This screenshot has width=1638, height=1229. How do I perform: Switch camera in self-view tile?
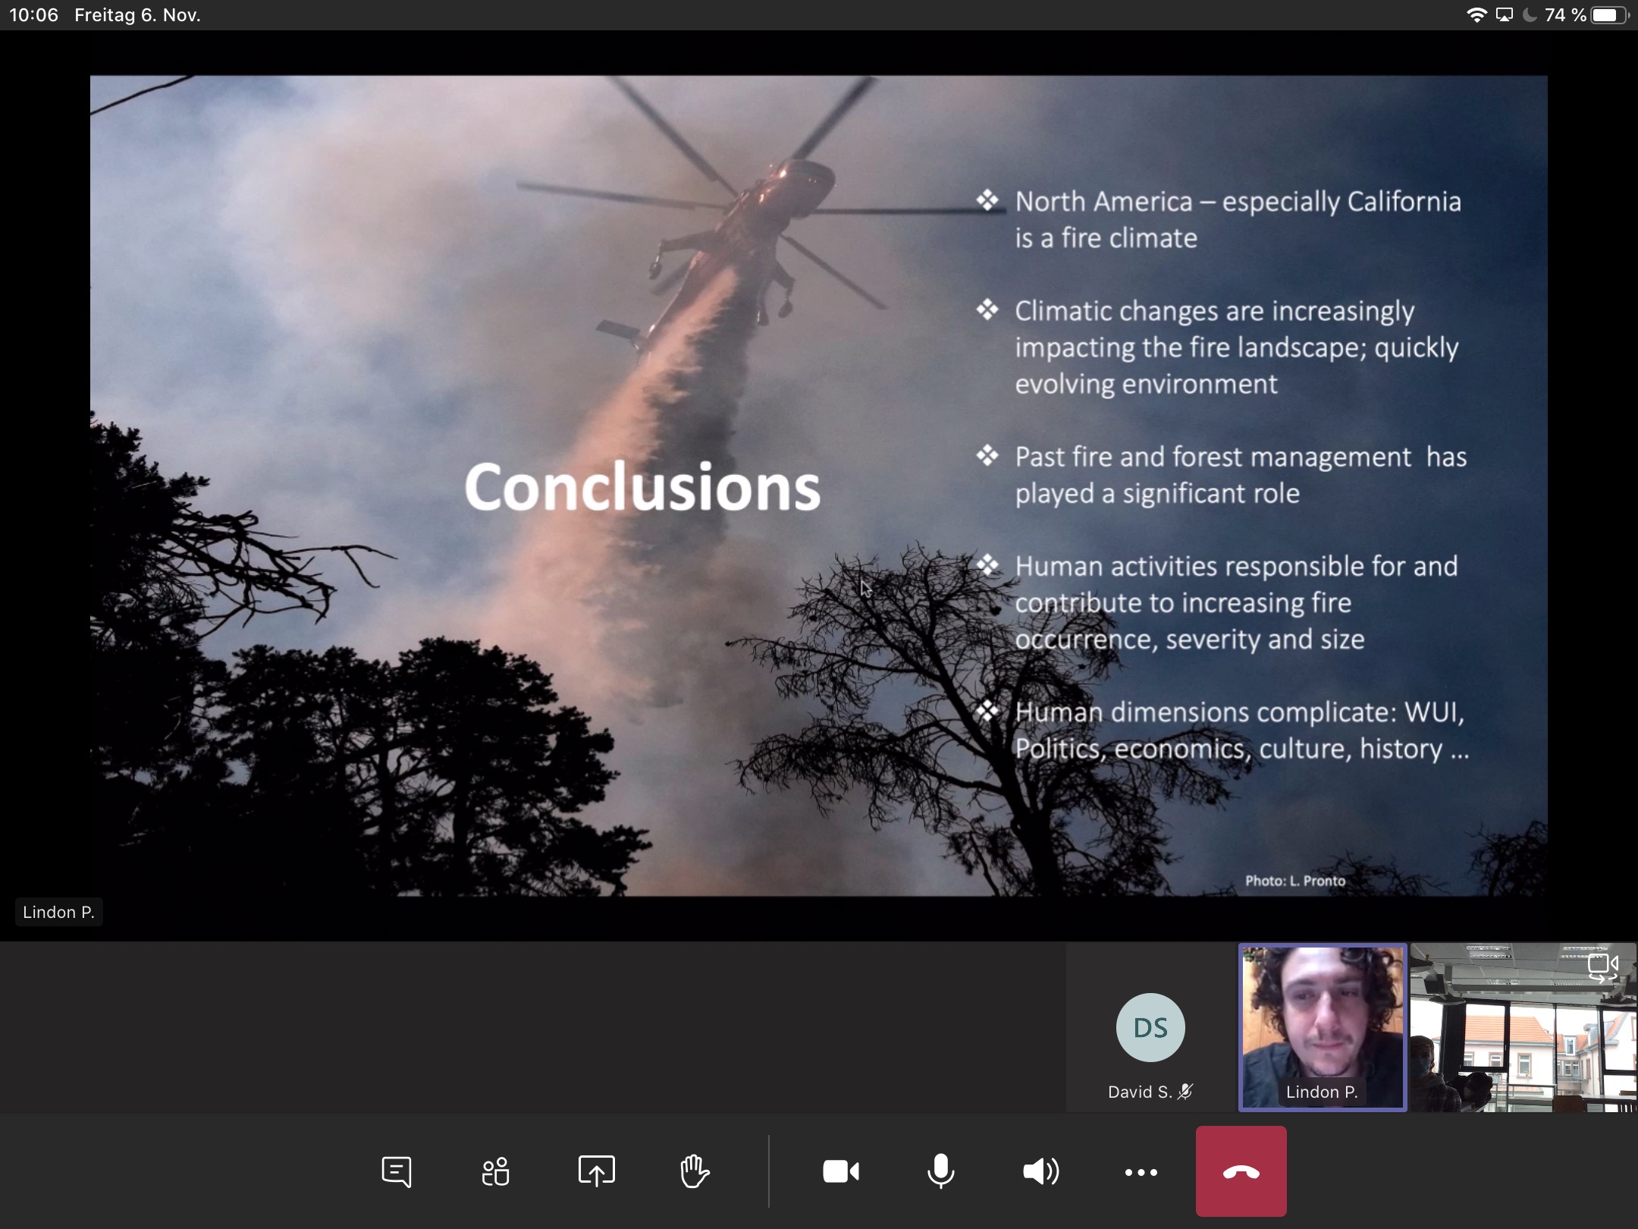click(1603, 967)
